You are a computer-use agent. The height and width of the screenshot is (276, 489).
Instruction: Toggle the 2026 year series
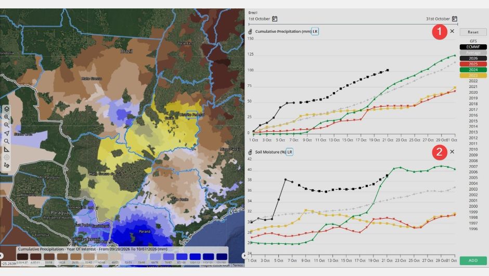coord(473,58)
